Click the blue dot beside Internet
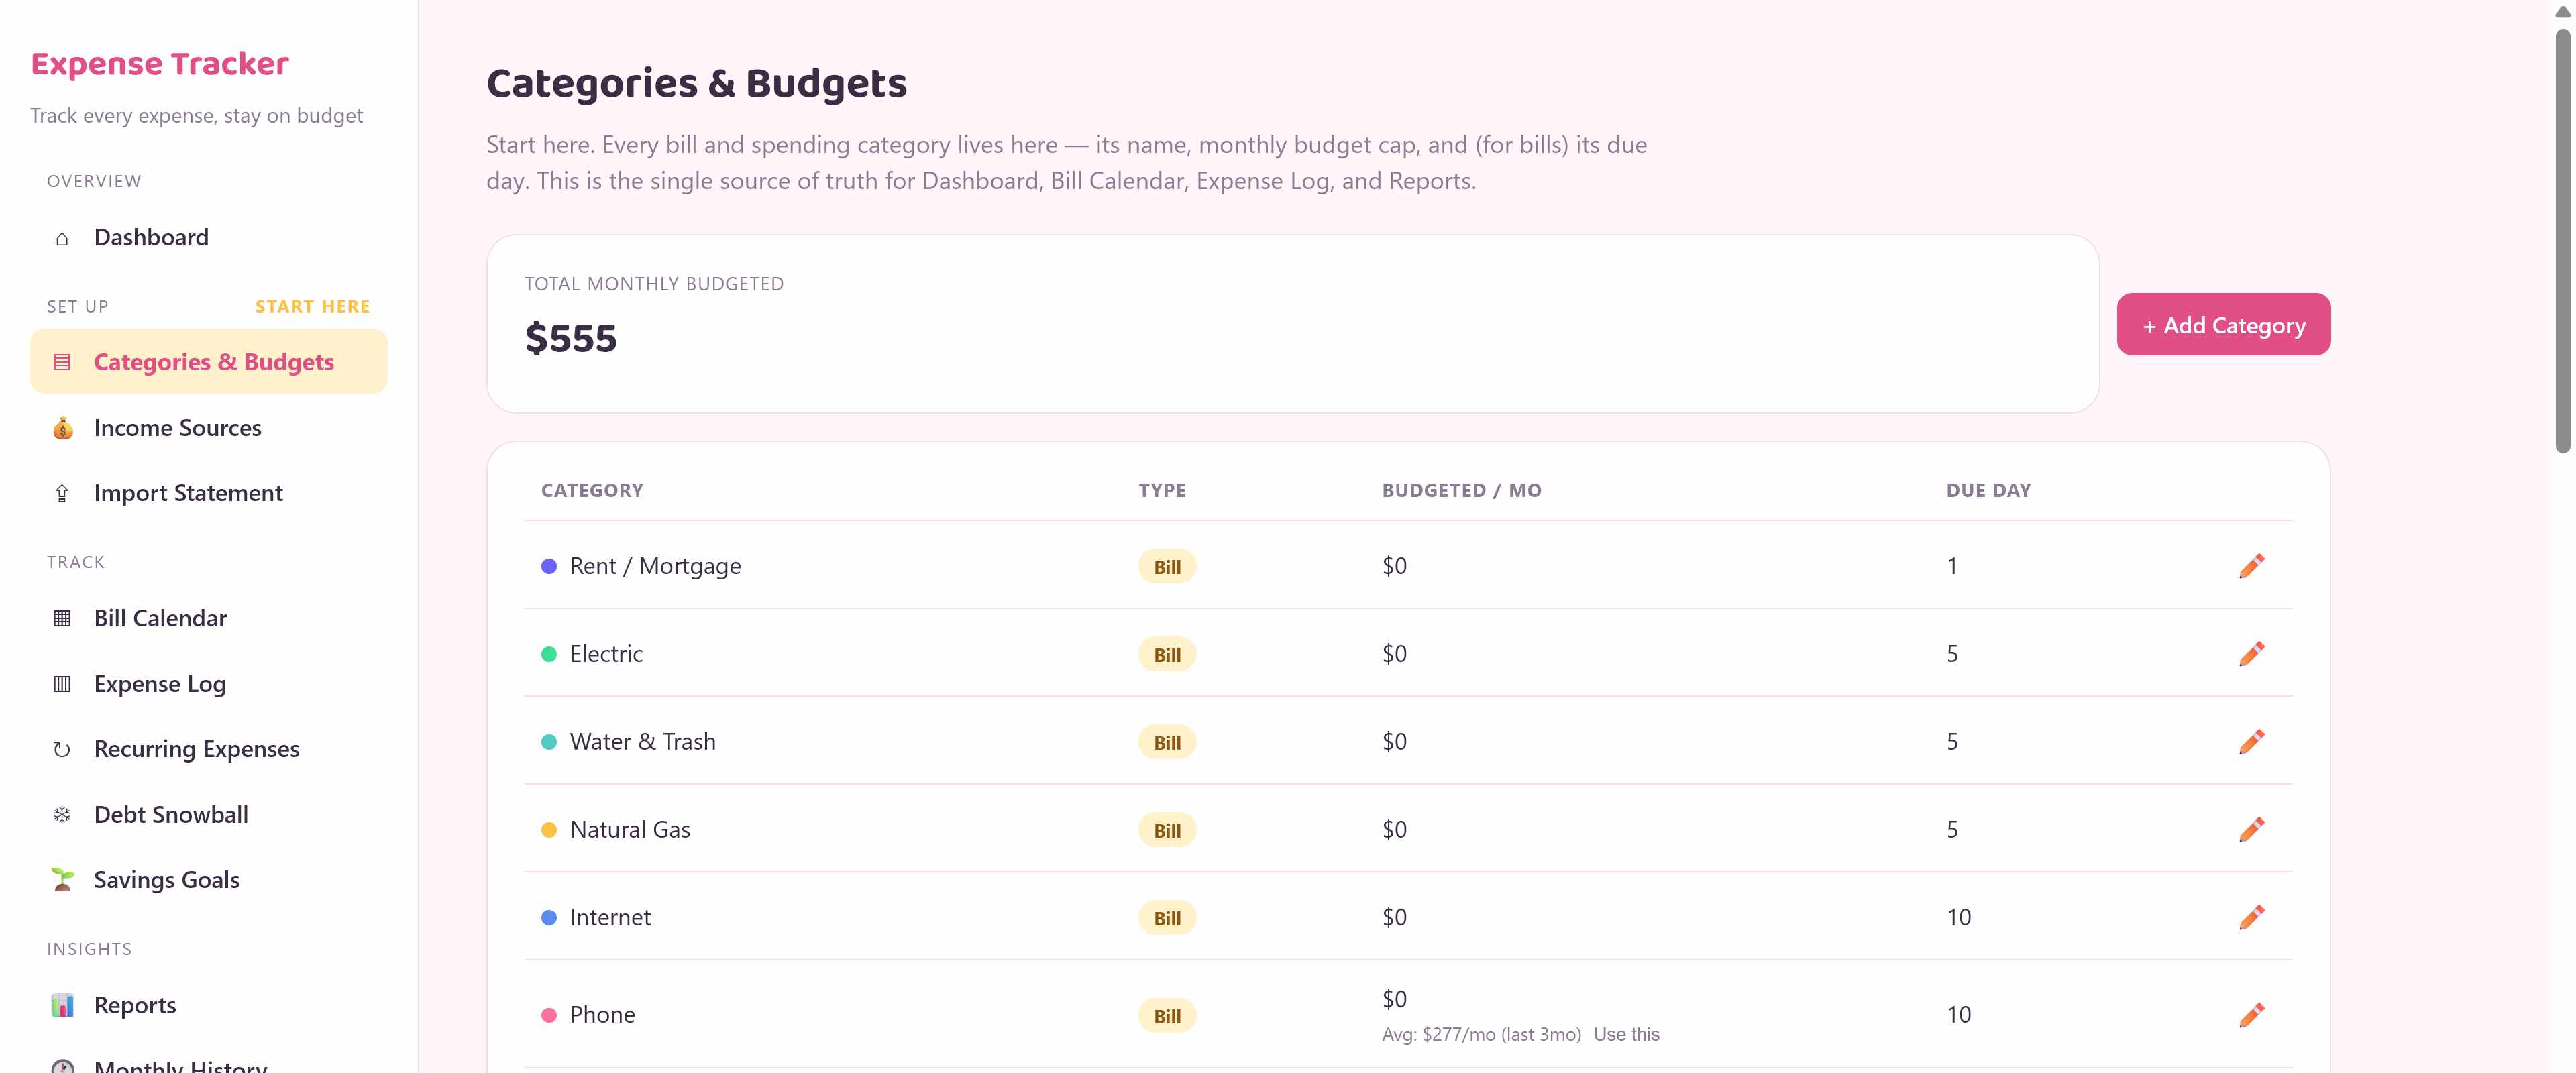The image size is (2576, 1073). tap(549, 918)
